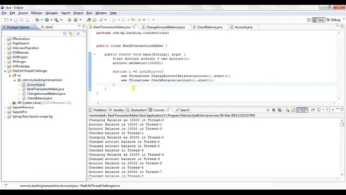Open the Debug configurations dropdown arrow
Screen dimensions: 346x195
[42, 20]
